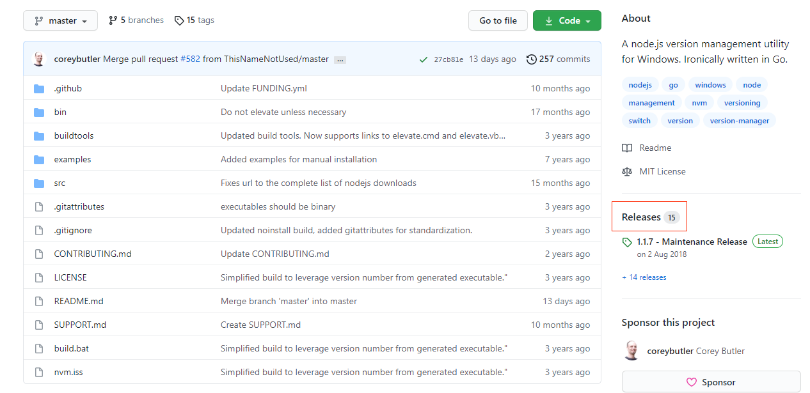Click the Sponsor heart button
This screenshot has width=810, height=393.
pyautogui.click(x=711, y=382)
